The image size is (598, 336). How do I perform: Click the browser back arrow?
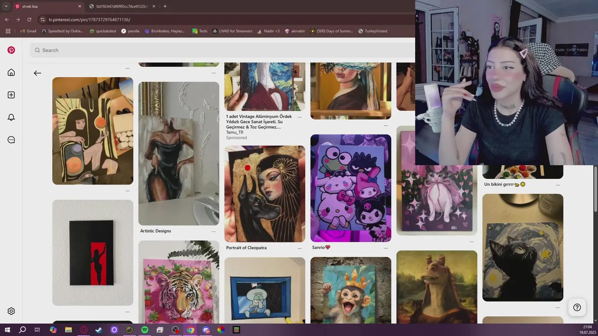pos(7,20)
